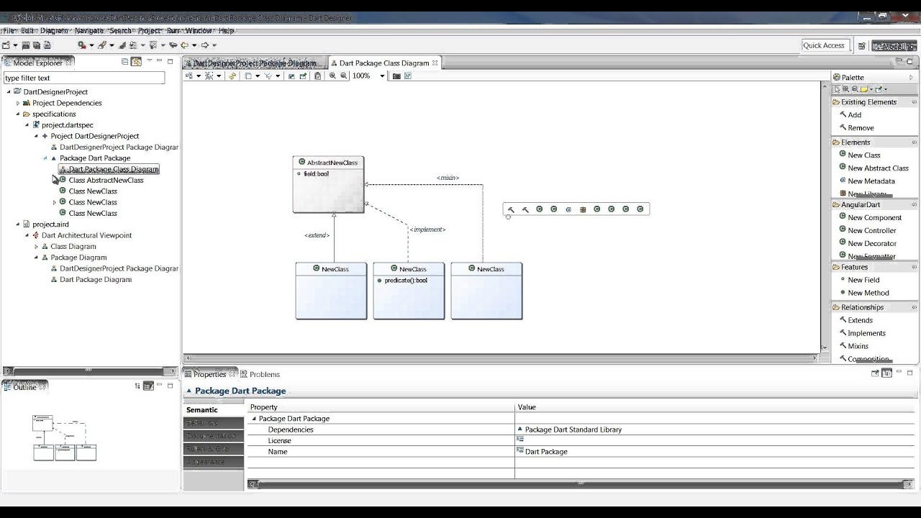Pick New Decorator in AngularDart palette
921x518 pixels.
tap(868, 243)
